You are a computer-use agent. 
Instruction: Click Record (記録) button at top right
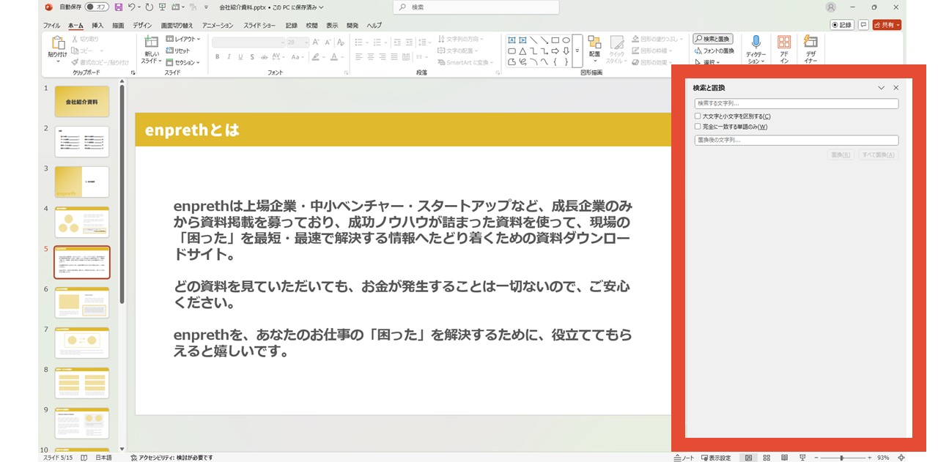pos(842,25)
